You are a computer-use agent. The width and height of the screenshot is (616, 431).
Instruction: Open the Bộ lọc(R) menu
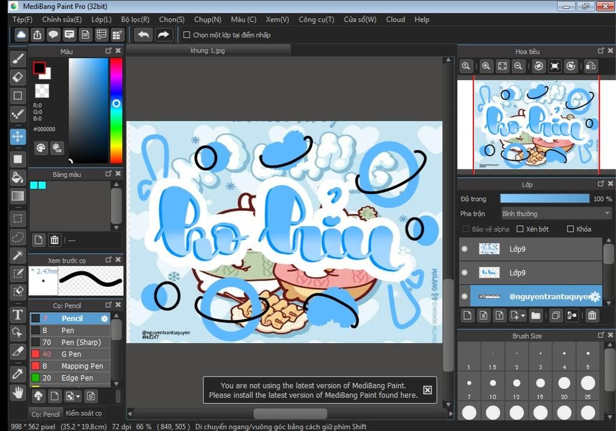tap(135, 20)
